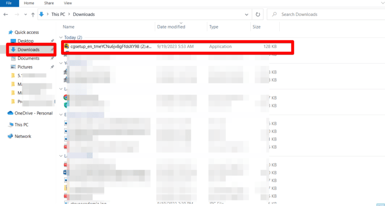
Task: Go up one folder level
Action: click(33, 14)
